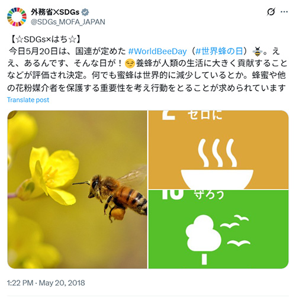Image resolution: width=296 pixels, height=297 pixels.
Task: Open the 外務省×SDGs display name
Action: point(55,12)
